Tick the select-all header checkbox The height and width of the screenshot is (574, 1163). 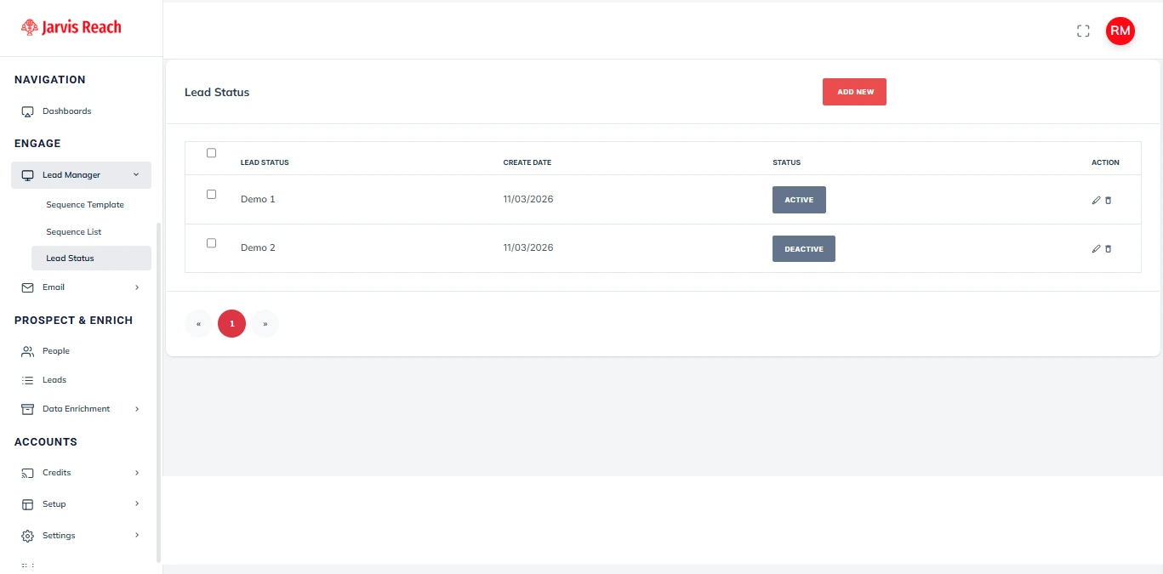point(212,153)
